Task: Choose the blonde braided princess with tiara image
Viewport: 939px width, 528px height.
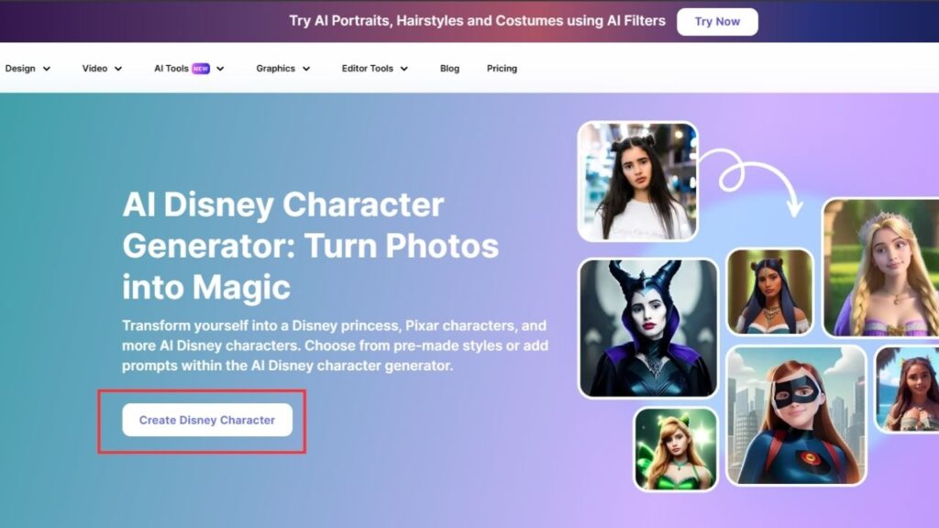Action: (x=881, y=267)
